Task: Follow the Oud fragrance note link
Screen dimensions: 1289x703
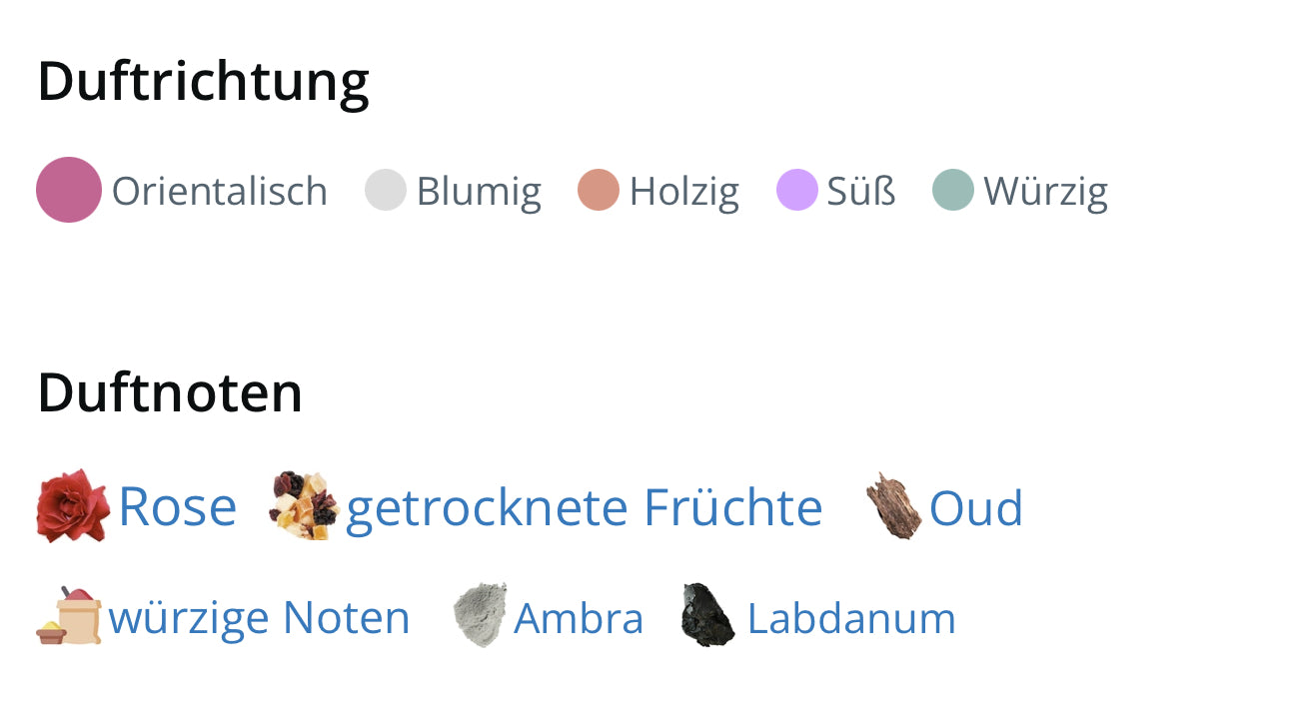Action: pyautogui.click(x=975, y=507)
